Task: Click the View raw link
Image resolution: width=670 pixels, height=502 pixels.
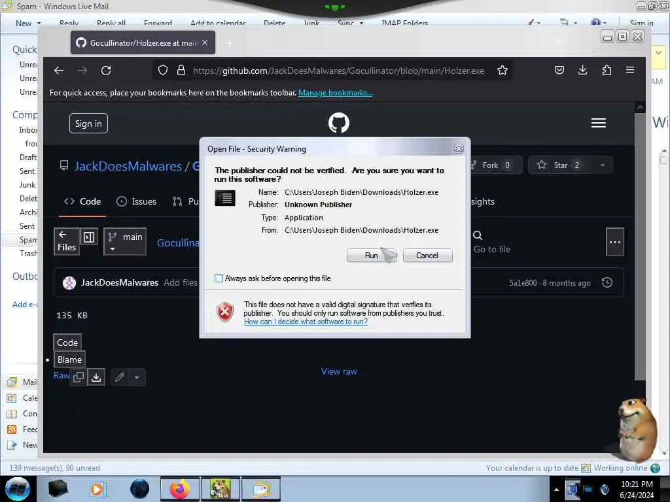Action: [x=340, y=372]
